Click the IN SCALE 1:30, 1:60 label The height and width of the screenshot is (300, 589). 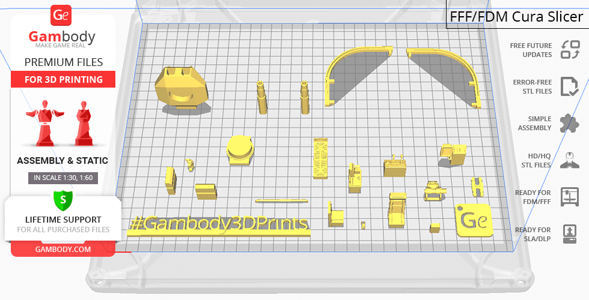pyautogui.click(x=63, y=178)
